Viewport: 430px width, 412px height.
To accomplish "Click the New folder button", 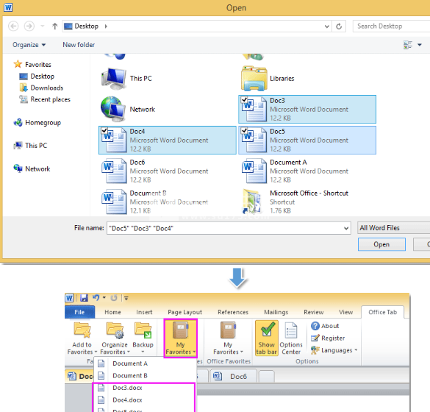I will pos(79,44).
